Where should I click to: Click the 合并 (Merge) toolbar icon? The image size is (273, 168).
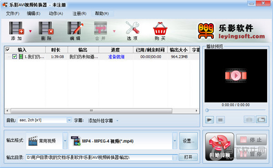pyautogui.click(x=101, y=28)
